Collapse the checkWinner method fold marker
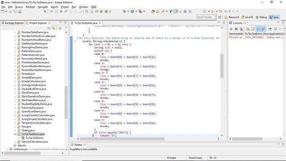The image size is (286, 161). point(75,42)
